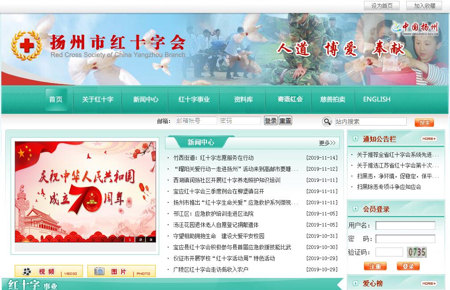The height and width of the screenshot is (290, 450).
Task: Switch slideshow to slide 2
Action: coord(140,240)
